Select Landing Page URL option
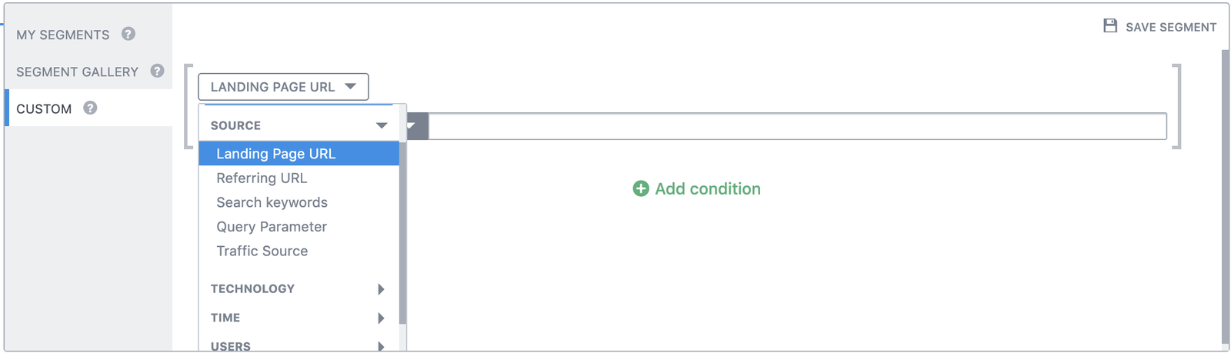1231x353 pixels. (275, 154)
